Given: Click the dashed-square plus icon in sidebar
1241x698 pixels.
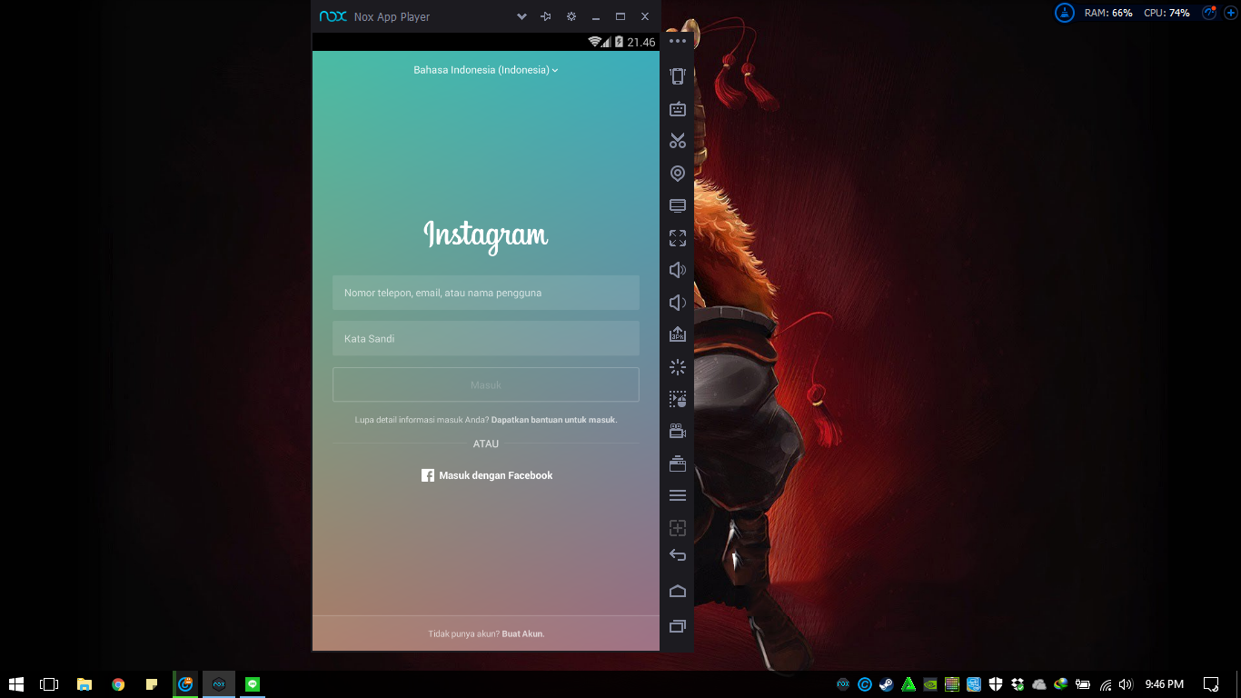Looking at the screenshot, I should (677, 528).
